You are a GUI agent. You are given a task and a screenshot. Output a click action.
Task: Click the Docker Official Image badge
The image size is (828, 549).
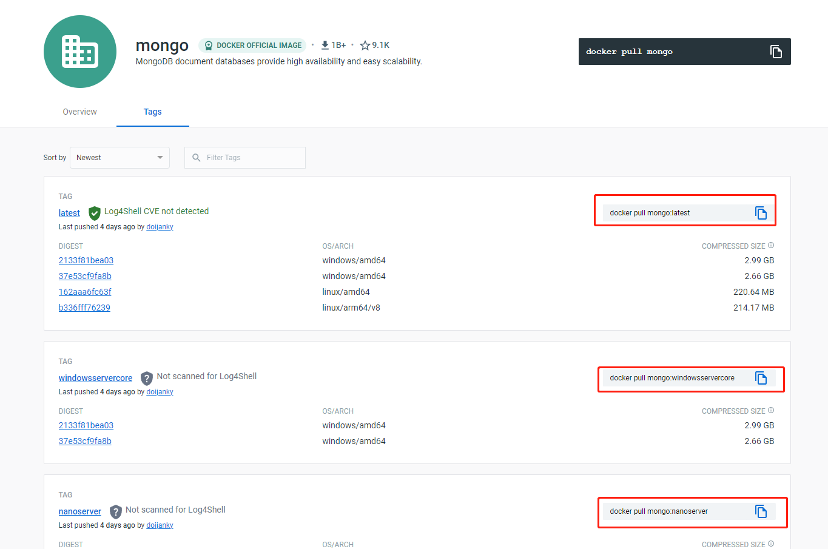click(x=252, y=45)
